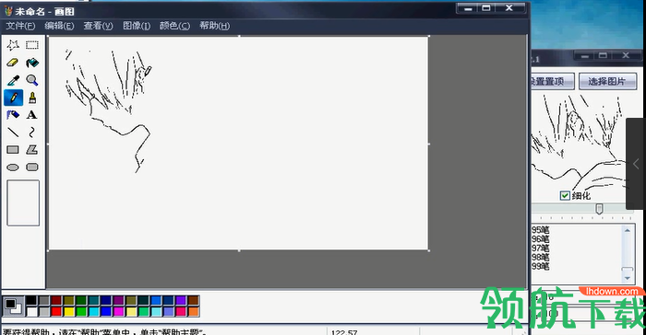Expand the side panel chevron arrow
Image resolution: width=646 pixels, height=335 pixels.
tap(636, 164)
